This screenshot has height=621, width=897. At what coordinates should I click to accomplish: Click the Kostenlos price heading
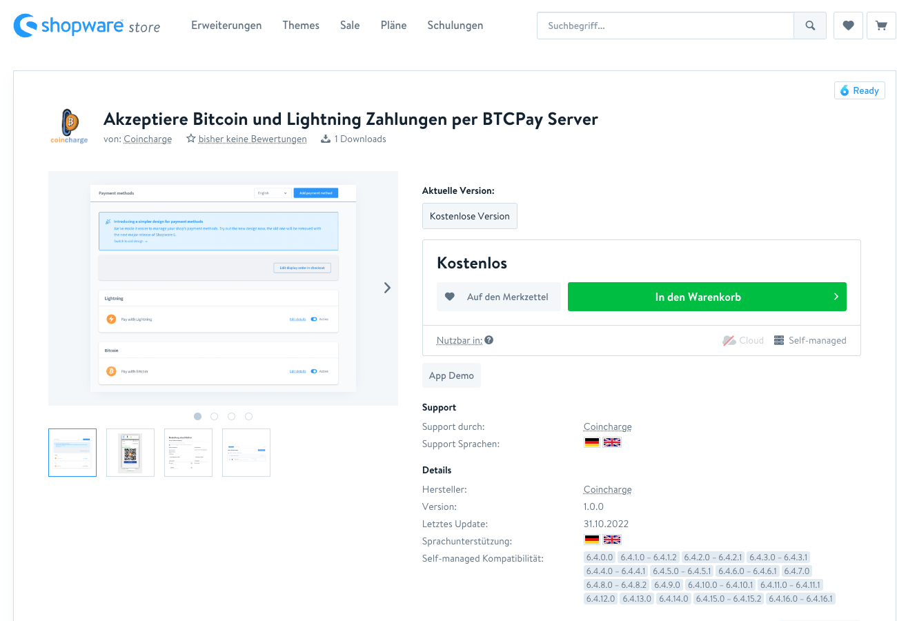click(x=472, y=263)
